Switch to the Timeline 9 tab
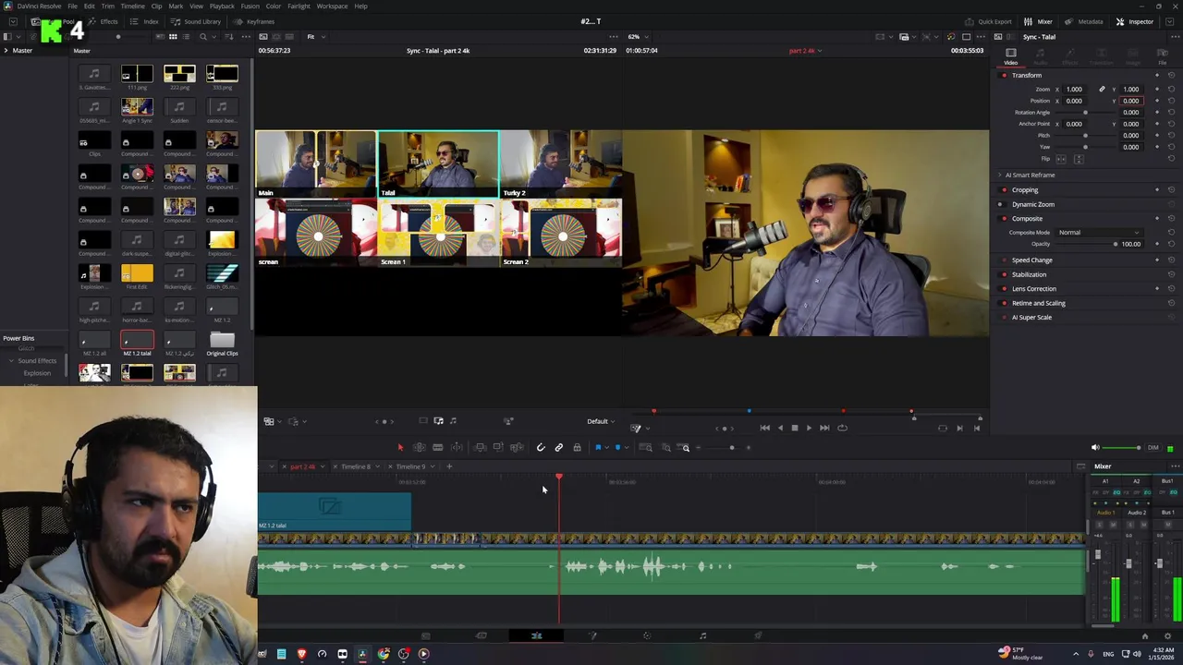1183x665 pixels. point(411,467)
